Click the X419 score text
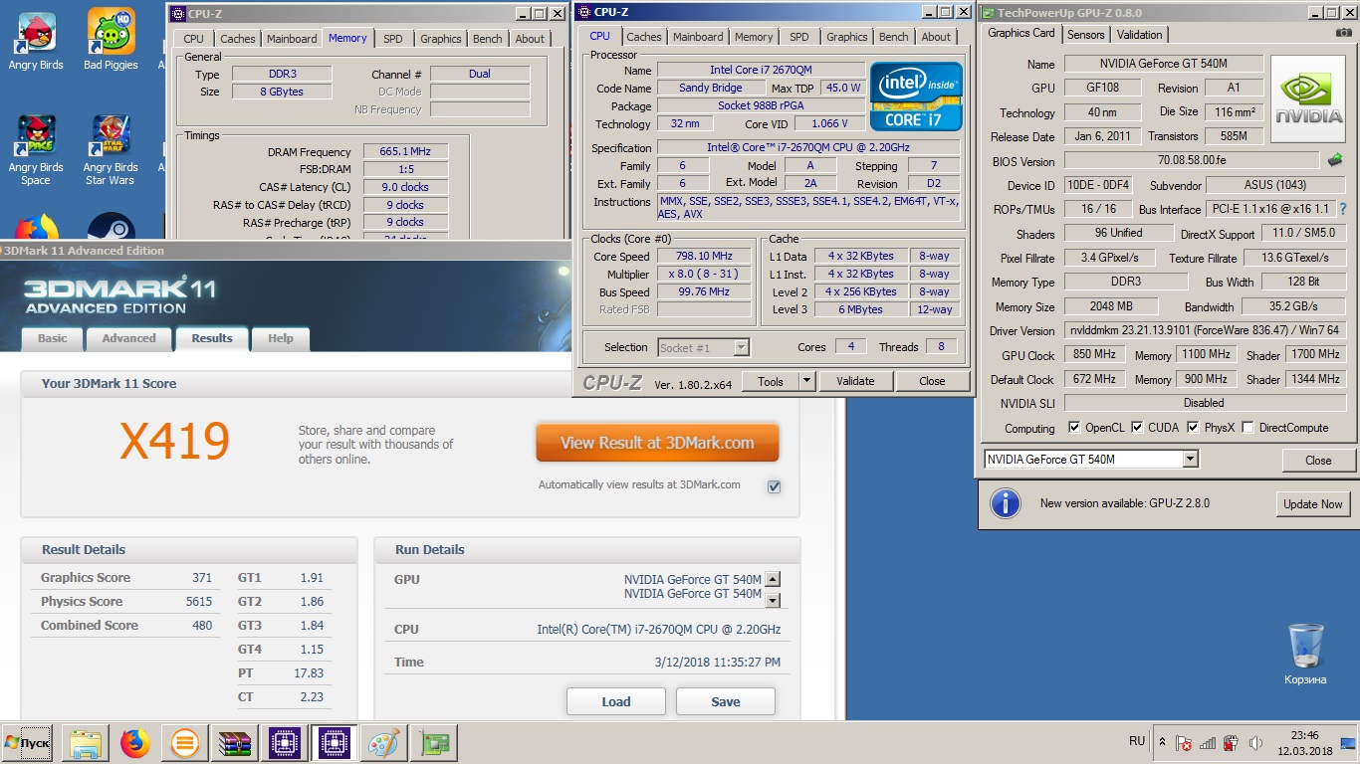 [175, 442]
